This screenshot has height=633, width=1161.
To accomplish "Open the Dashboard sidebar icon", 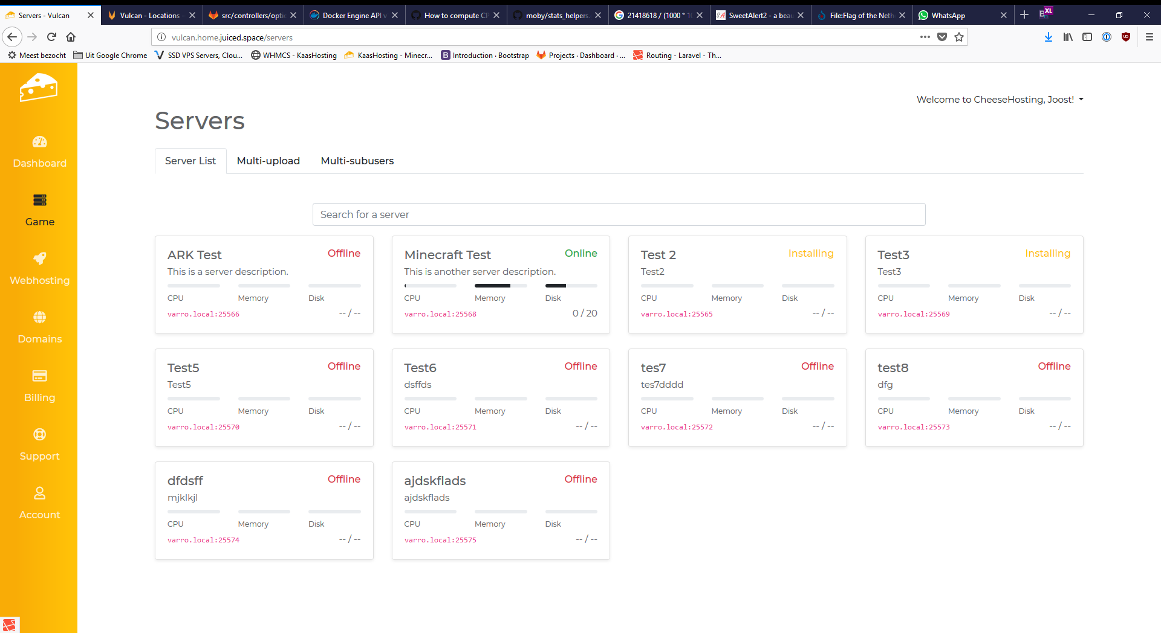I will click(39, 142).
